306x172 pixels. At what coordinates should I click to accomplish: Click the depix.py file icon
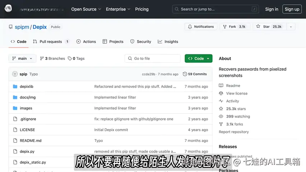tap(15, 151)
